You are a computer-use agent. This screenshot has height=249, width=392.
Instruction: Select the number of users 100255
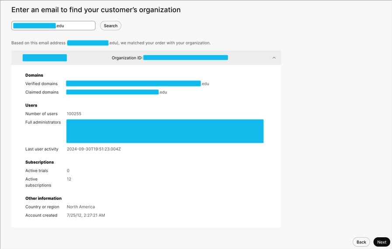click(x=74, y=114)
